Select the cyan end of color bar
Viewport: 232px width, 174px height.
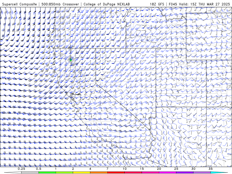[x=219, y=173]
